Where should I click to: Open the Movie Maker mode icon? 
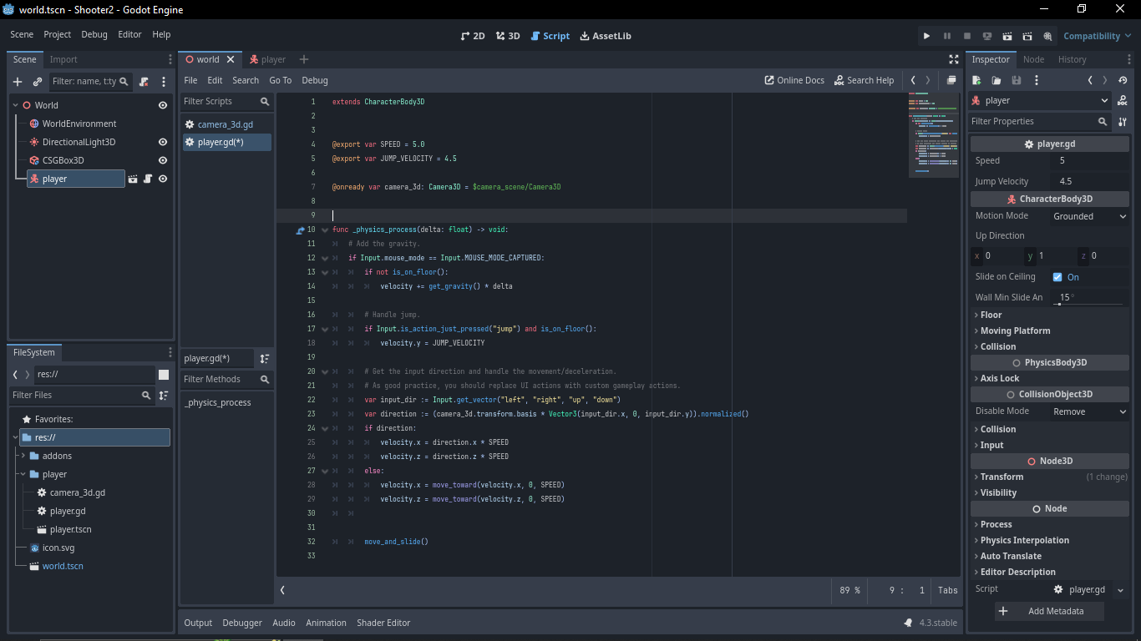[1047, 36]
